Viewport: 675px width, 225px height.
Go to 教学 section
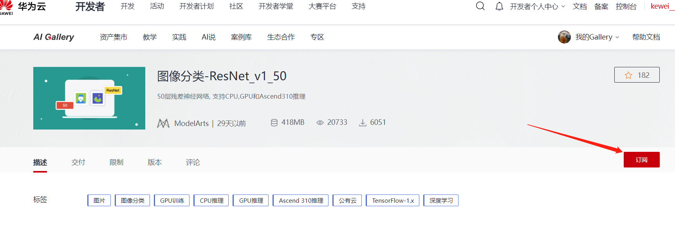click(x=150, y=37)
